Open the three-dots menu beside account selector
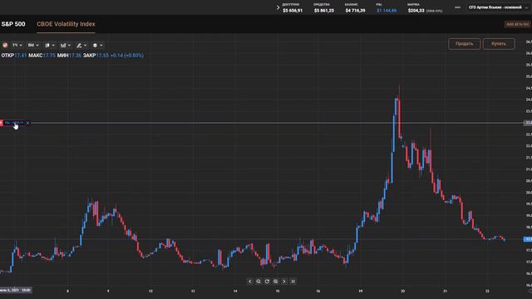 point(457,7)
